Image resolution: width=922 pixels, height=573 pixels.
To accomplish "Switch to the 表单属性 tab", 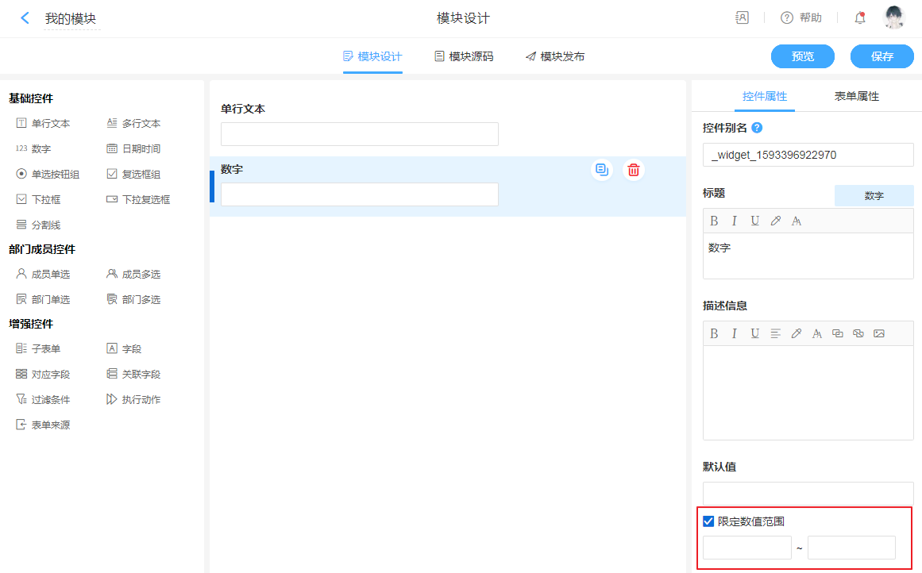I will click(856, 96).
